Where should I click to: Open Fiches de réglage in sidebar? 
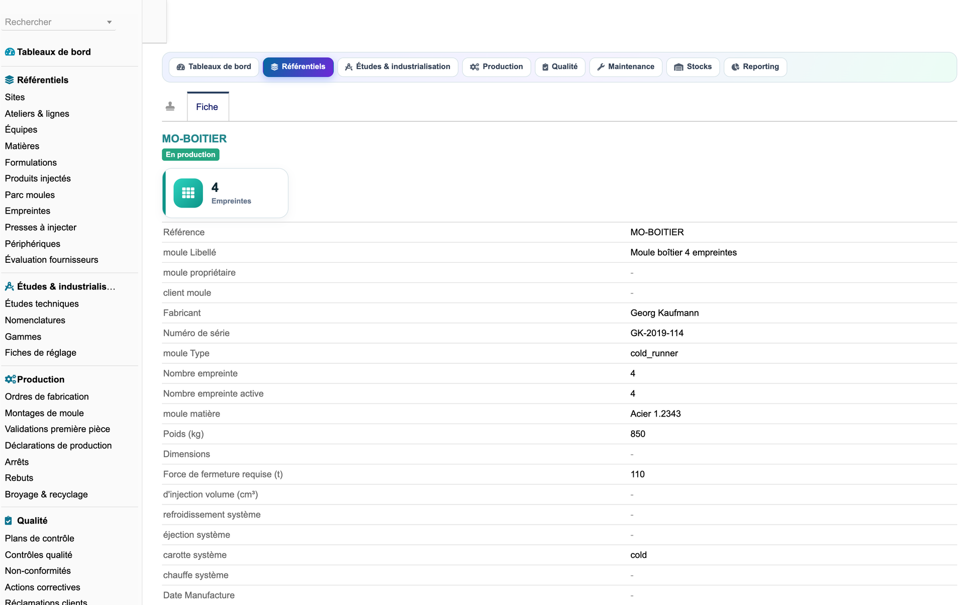point(41,353)
